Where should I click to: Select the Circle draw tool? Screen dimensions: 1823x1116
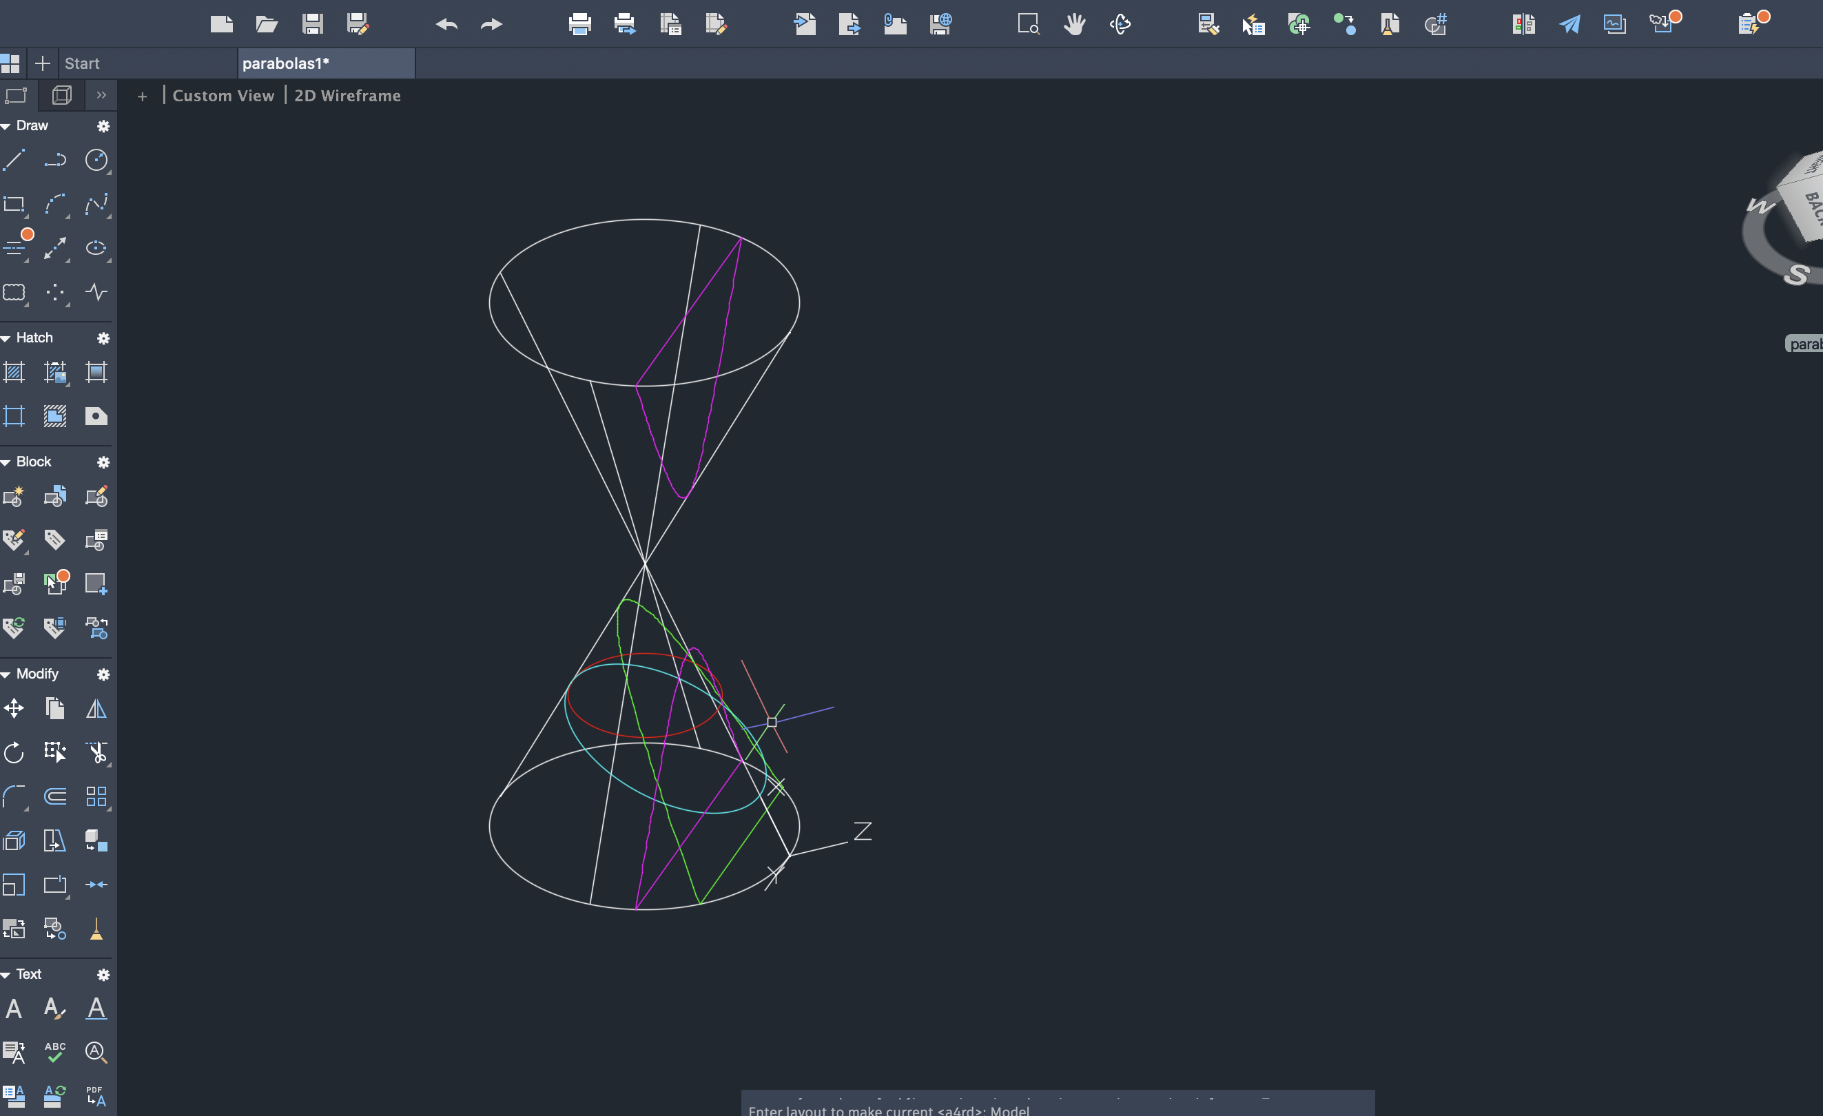tap(96, 161)
